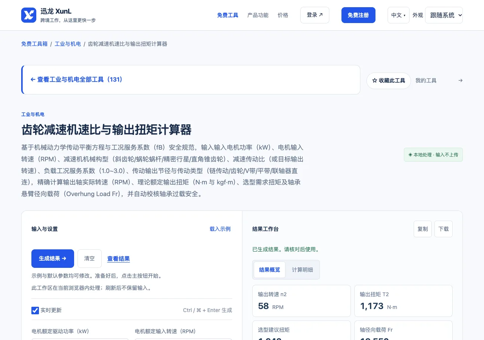Click the 免费注册 button

tap(358, 15)
